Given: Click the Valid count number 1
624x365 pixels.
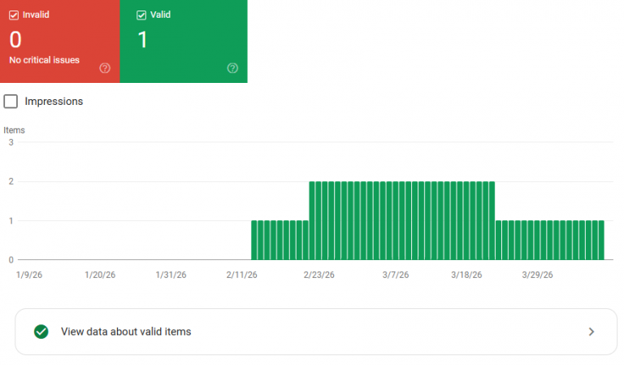Looking at the screenshot, I should pos(142,39).
